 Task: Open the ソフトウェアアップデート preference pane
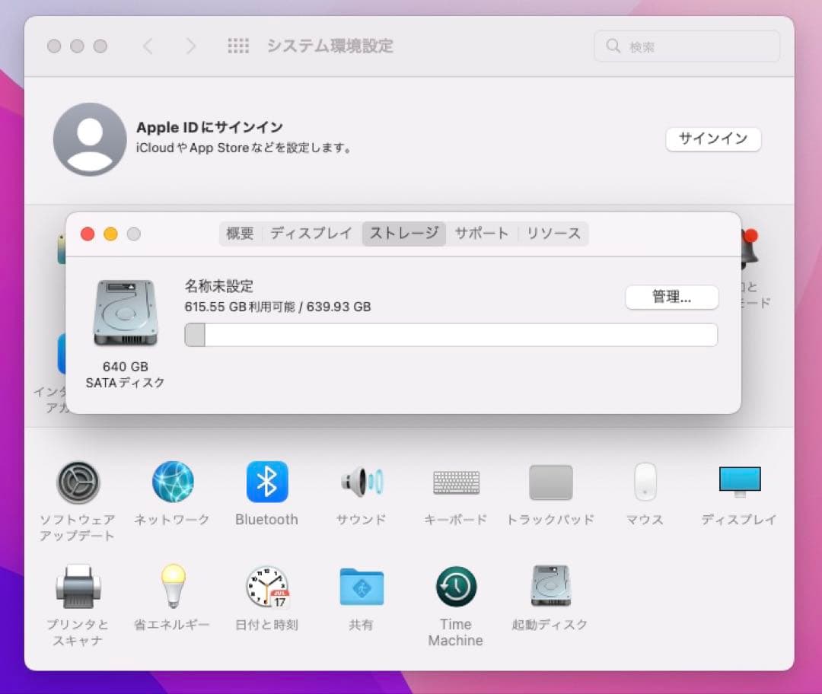(78, 482)
